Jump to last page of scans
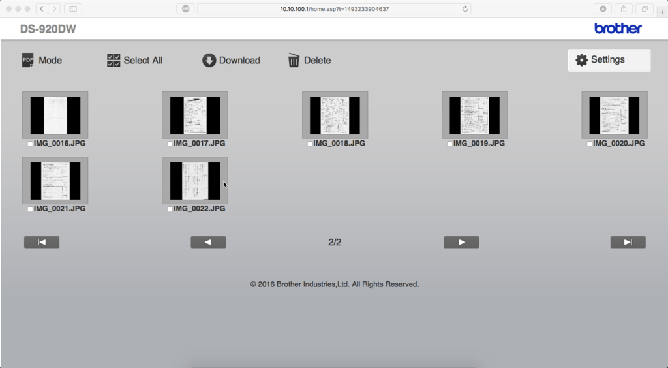 [x=628, y=242]
